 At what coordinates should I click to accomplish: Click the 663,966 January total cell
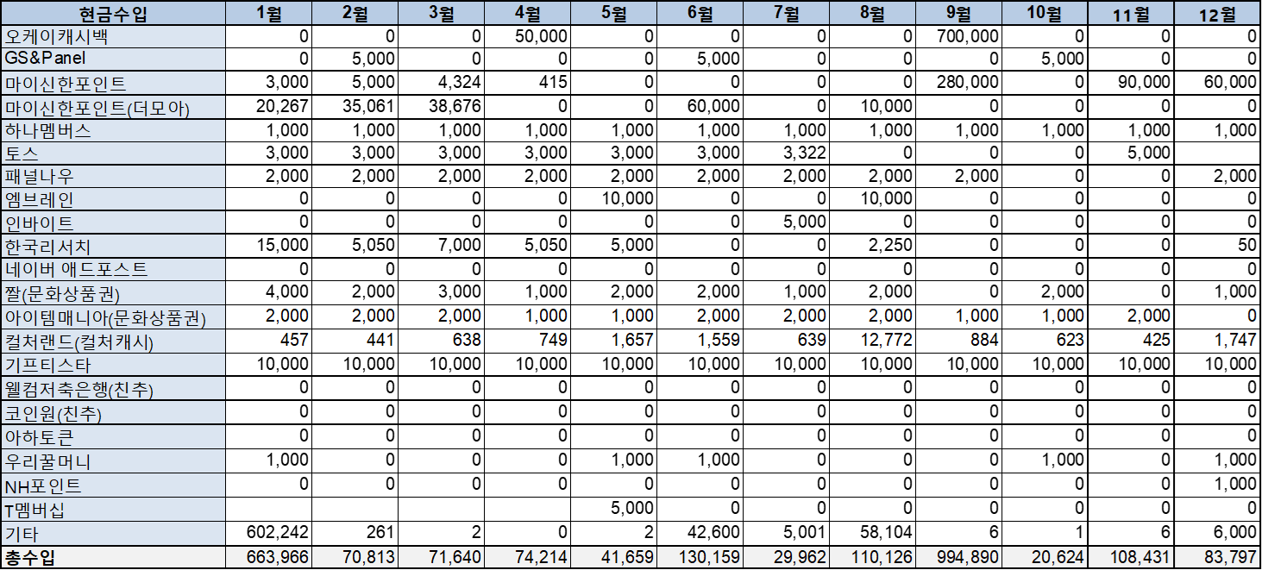tap(268, 557)
